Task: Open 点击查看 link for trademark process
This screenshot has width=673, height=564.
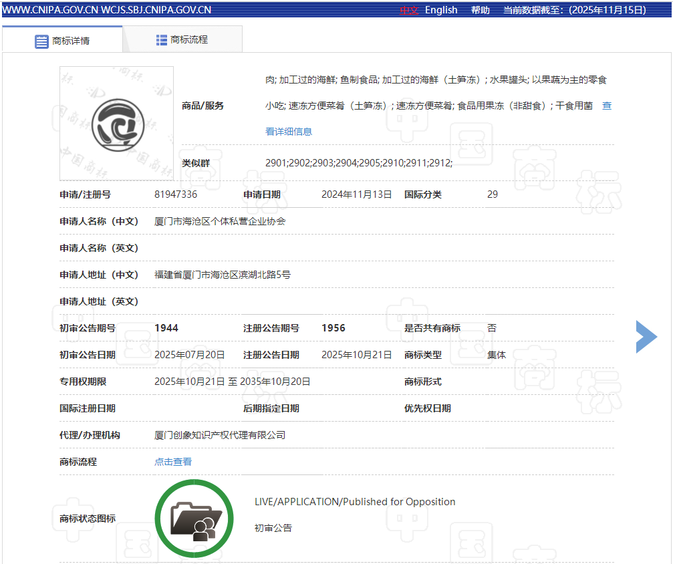Action: [173, 462]
